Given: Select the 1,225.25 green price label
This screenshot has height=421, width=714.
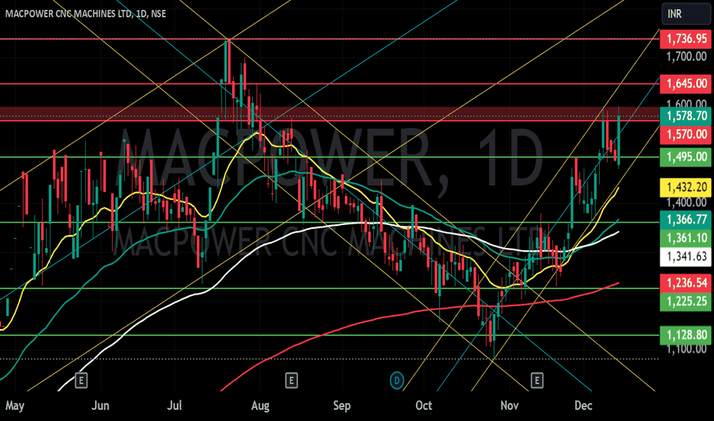Looking at the screenshot, I should coord(686,302).
